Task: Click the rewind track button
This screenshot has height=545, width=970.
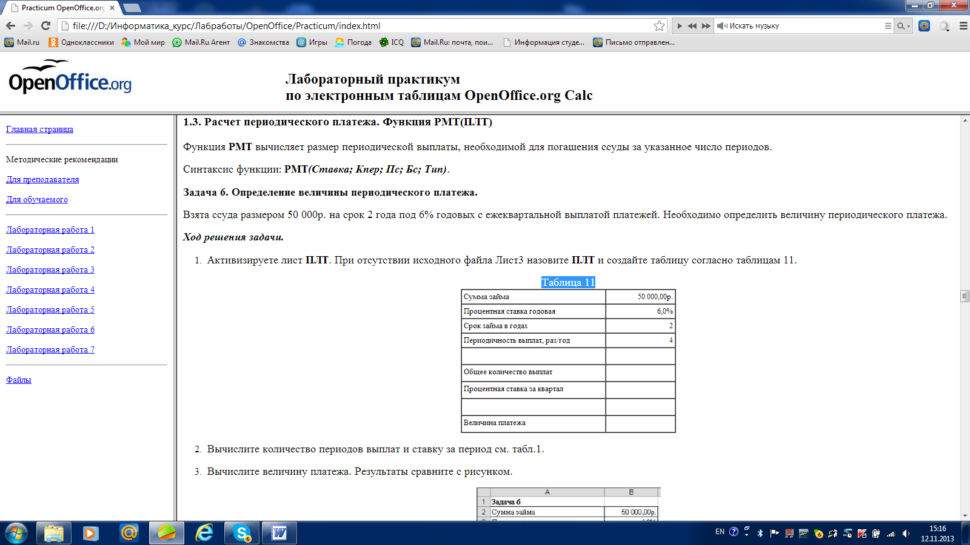Action: [692, 26]
